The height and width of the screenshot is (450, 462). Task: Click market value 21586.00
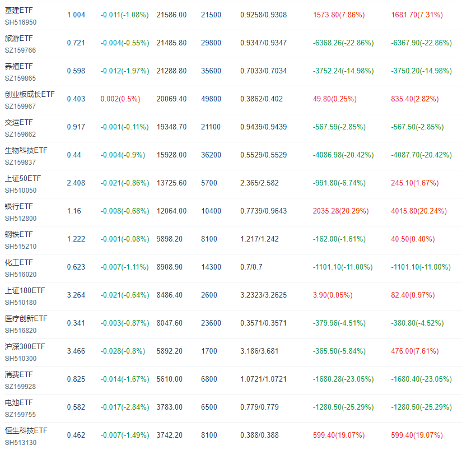(x=171, y=15)
